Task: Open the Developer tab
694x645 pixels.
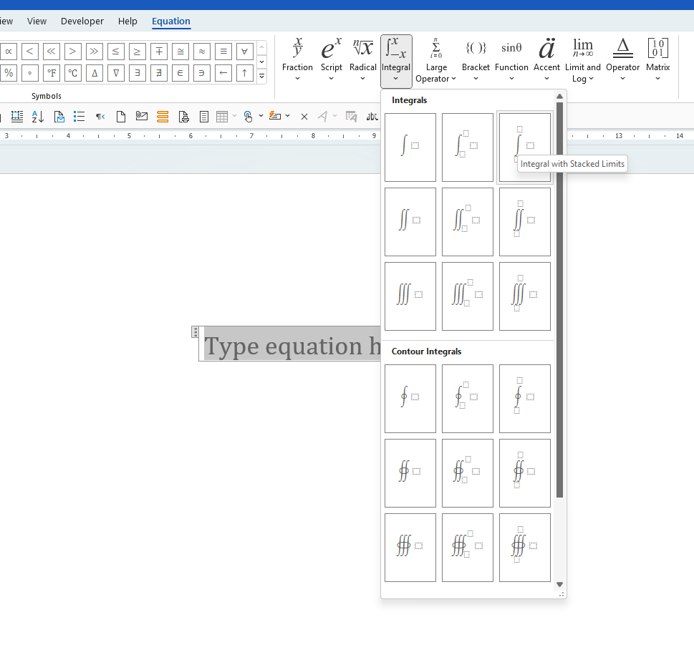Action: (82, 21)
